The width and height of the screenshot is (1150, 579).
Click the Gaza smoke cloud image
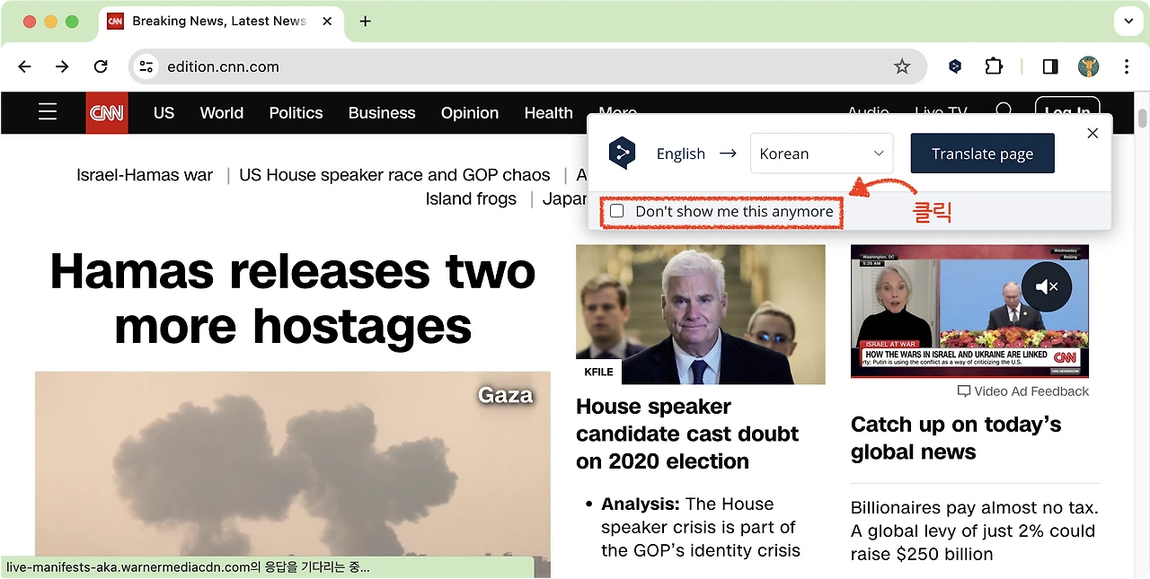click(293, 474)
